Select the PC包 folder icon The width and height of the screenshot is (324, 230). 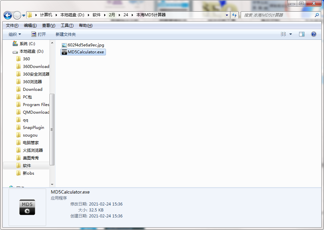coord(18,97)
